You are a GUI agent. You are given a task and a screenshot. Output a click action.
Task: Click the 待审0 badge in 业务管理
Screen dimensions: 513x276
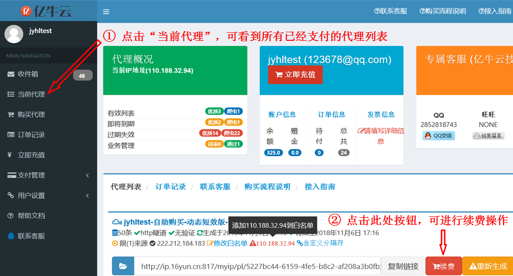click(214, 144)
